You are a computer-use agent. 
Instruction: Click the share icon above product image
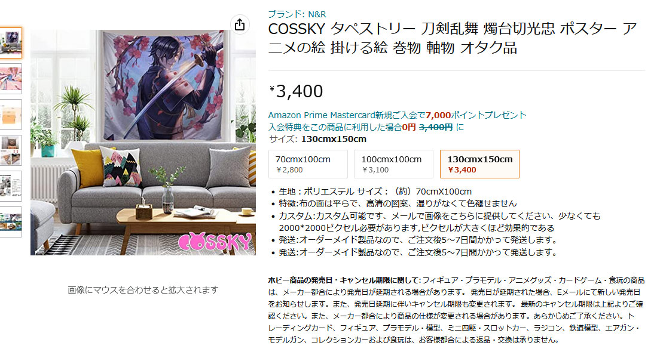[x=240, y=24]
